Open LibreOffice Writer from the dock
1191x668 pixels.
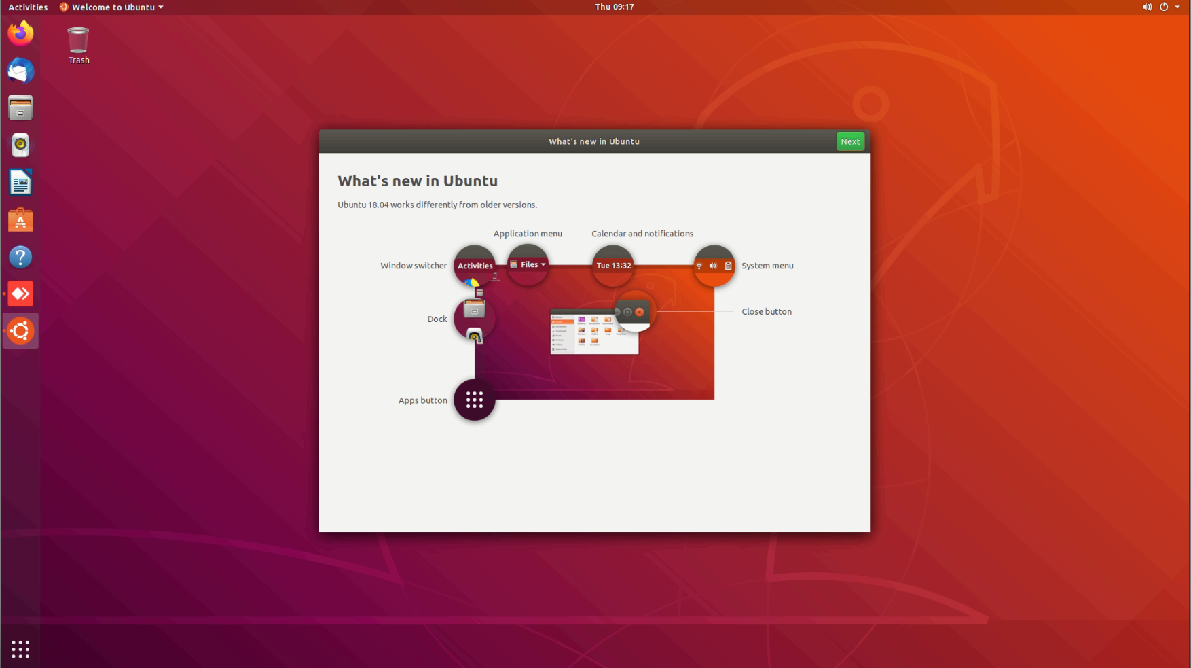pos(20,182)
